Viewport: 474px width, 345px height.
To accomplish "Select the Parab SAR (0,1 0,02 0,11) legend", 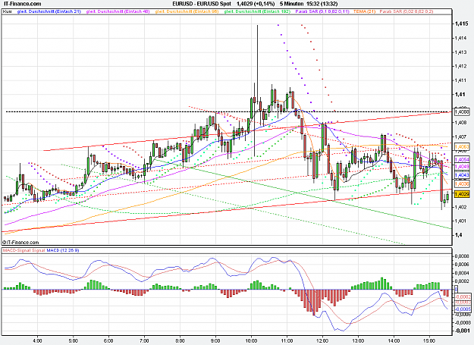I will coord(322,11).
